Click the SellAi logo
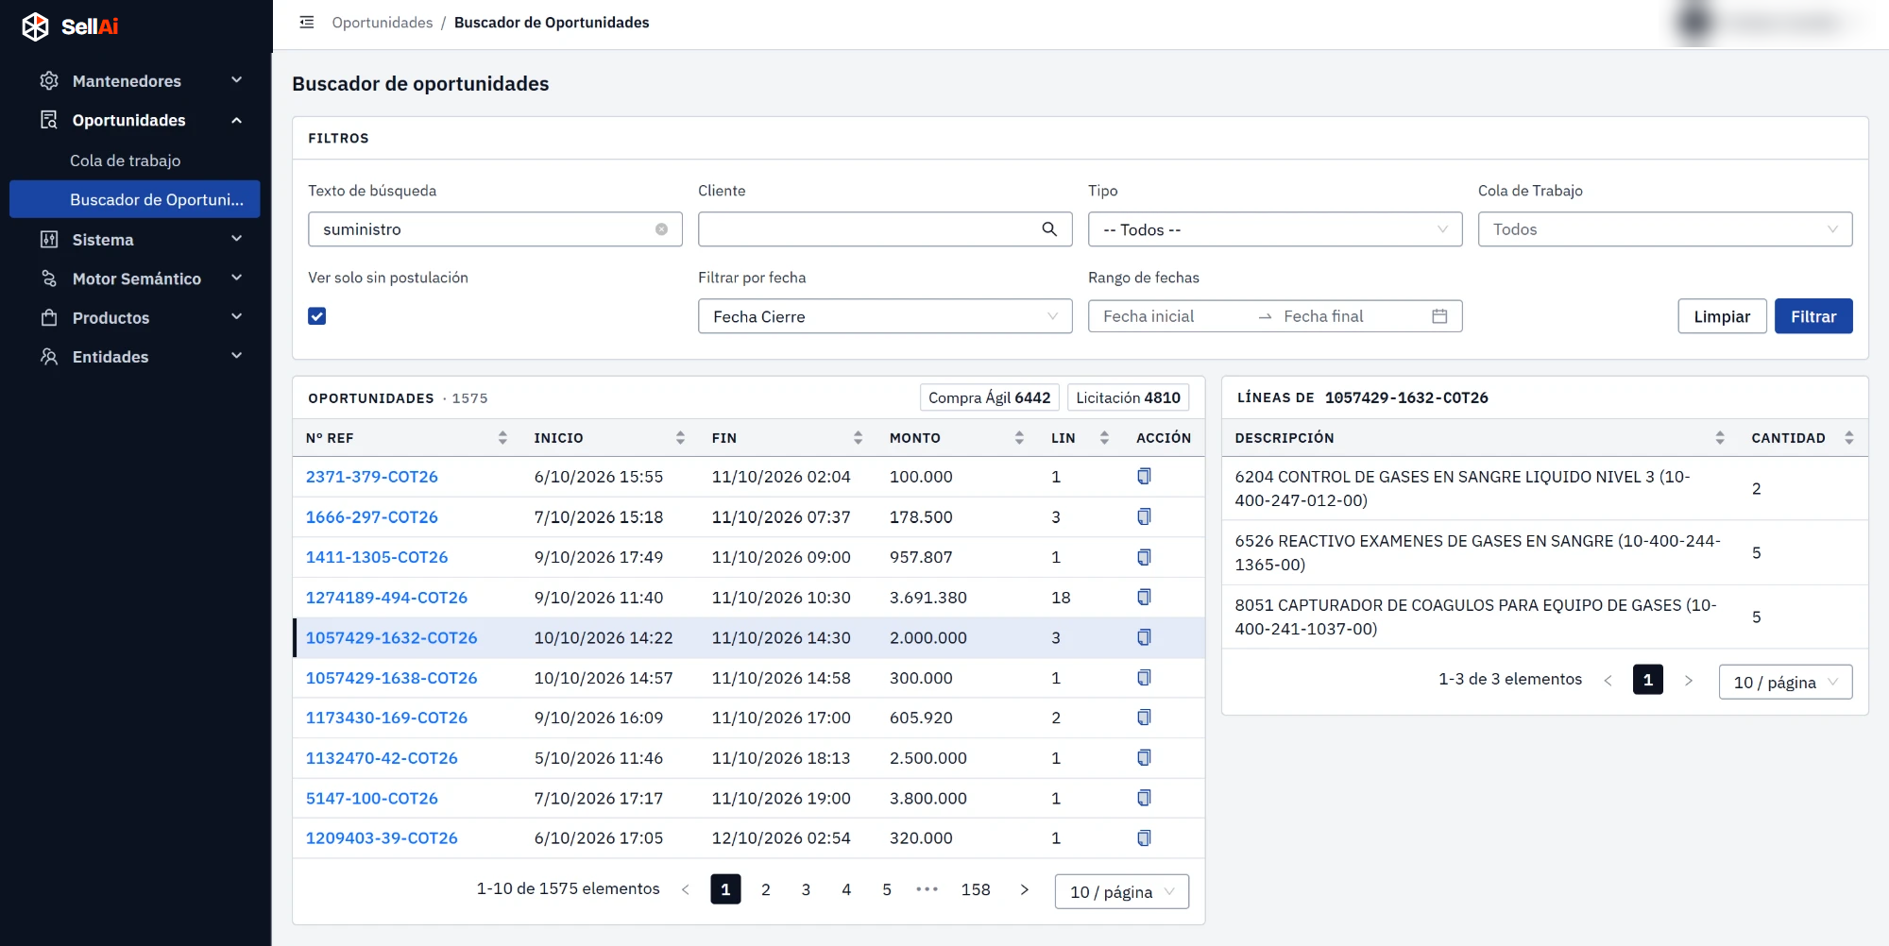The image size is (1889, 946). 70,26
